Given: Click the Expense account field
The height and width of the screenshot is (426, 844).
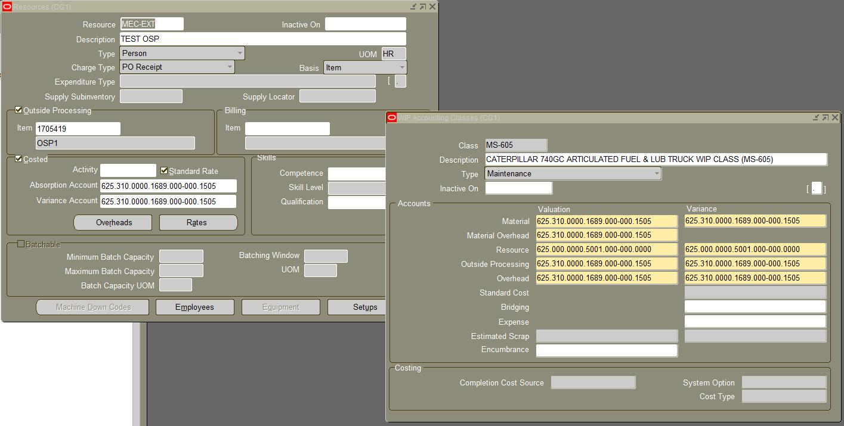Looking at the screenshot, I should pos(755,322).
